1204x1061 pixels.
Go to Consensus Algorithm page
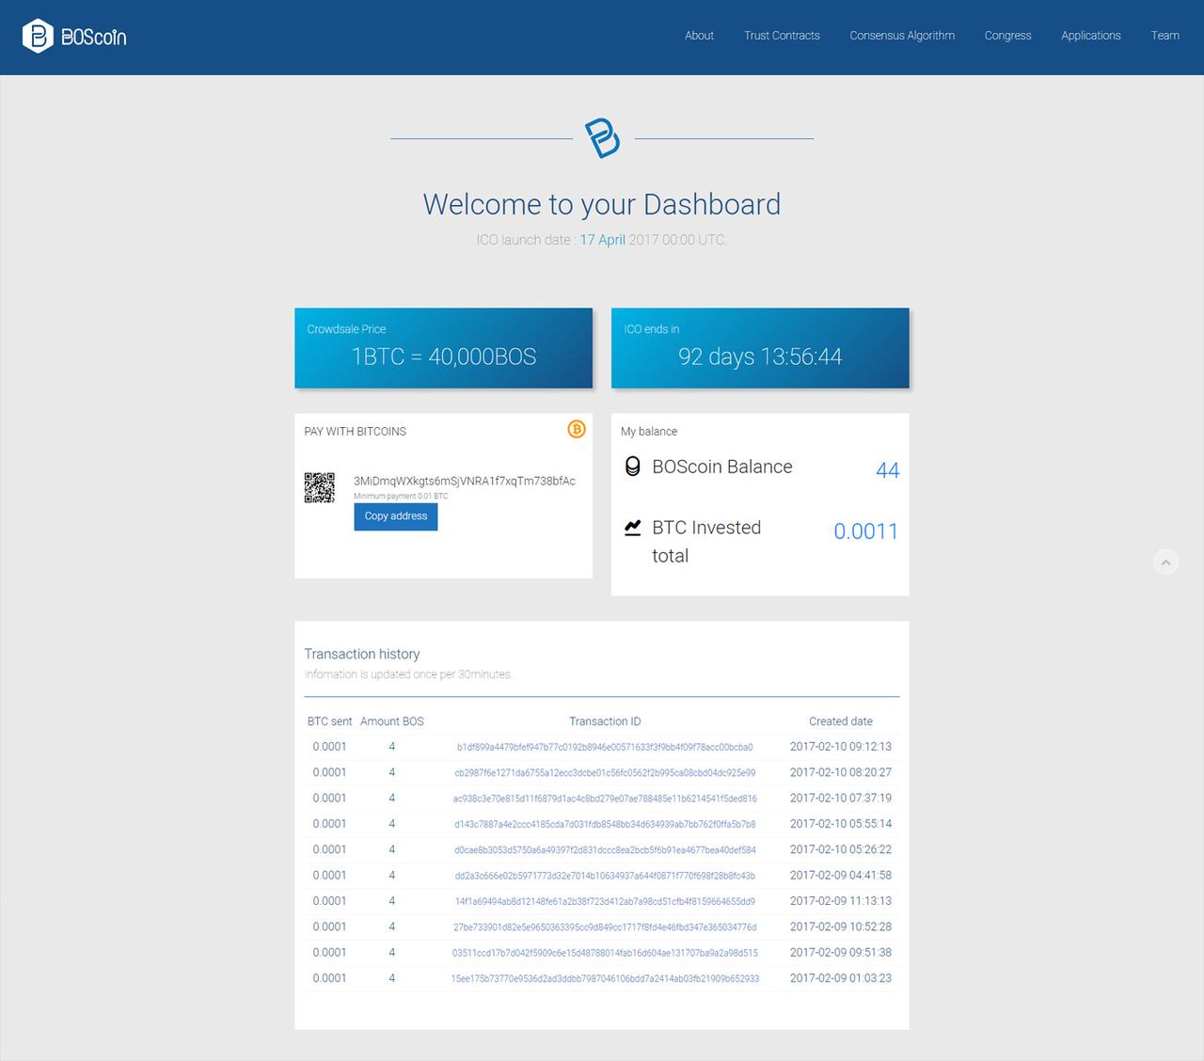pos(902,36)
